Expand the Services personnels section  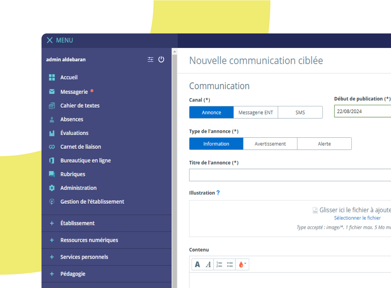(x=84, y=257)
